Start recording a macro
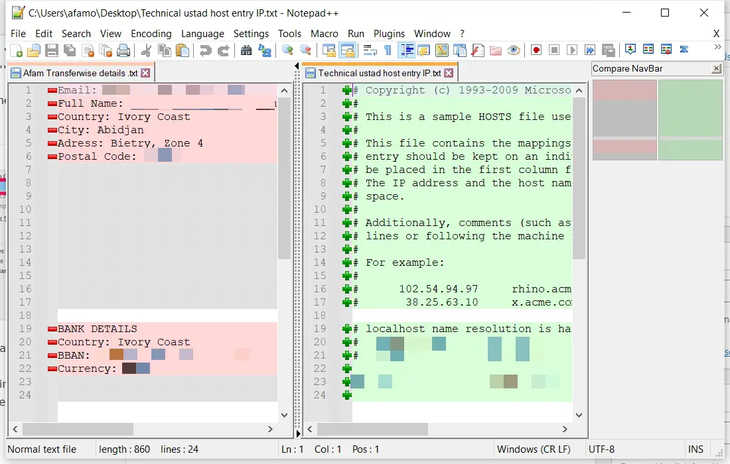This screenshot has width=730, height=464. point(536,49)
